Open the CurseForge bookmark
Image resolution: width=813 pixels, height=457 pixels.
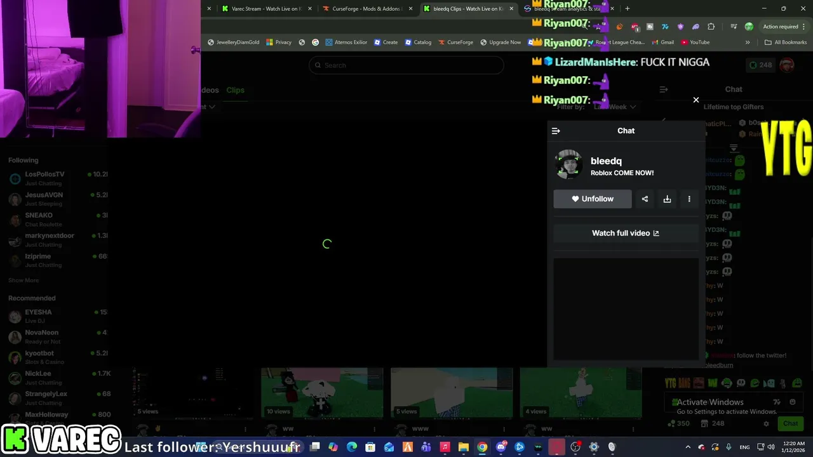(455, 43)
